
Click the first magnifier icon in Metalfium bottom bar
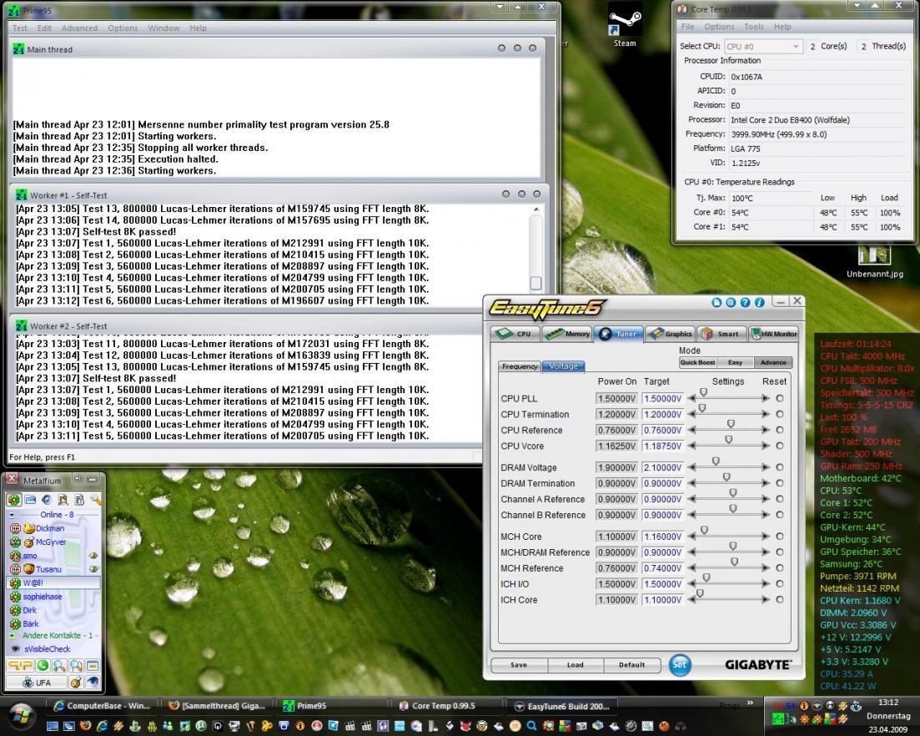(x=58, y=665)
